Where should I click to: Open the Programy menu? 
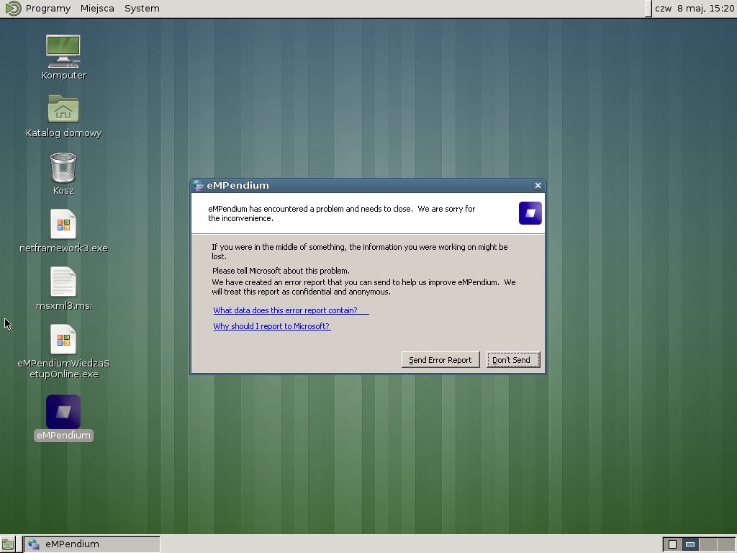click(x=48, y=9)
